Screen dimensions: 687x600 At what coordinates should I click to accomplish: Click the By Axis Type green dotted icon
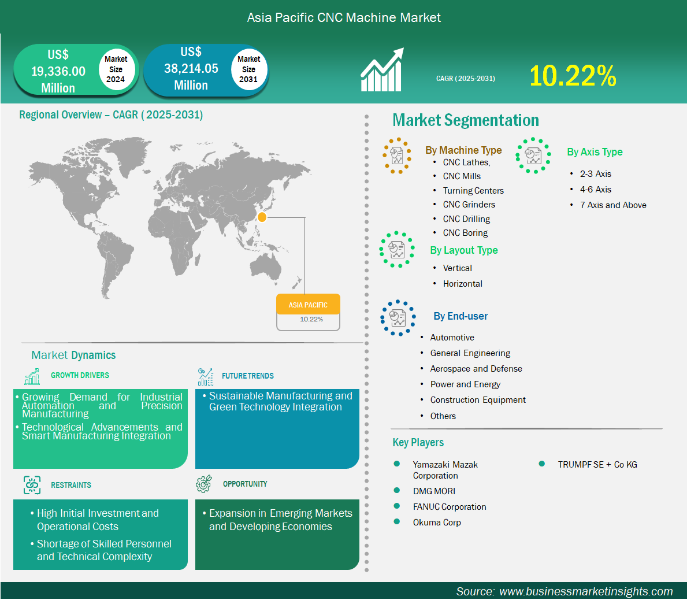(533, 155)
